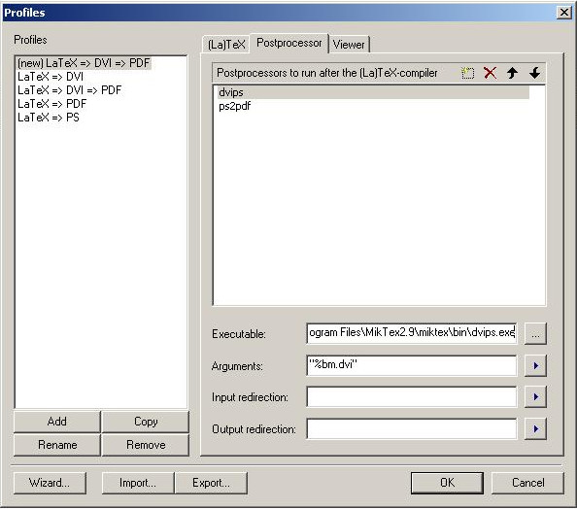
Task: Export profiles via Export button
Action: tap(211, 483)
